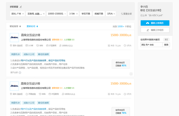Open the second job's Dnion company logo
The image size is (179, 116).
14,86
